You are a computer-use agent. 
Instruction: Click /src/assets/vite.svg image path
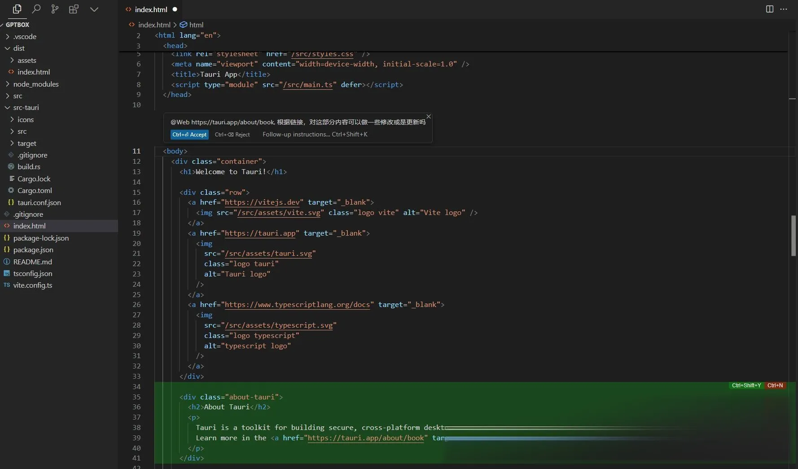click(x=279, y=213)
